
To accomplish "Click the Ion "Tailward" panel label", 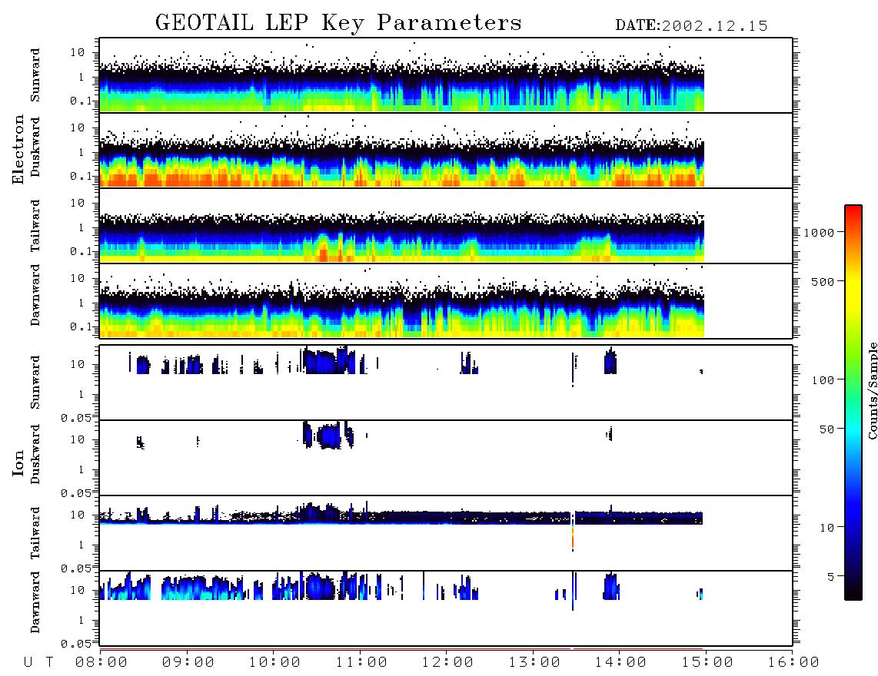I will pos(35,533).
